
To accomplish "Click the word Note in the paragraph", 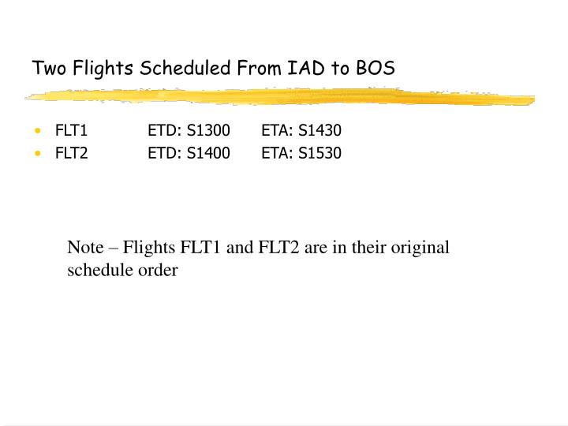I will [85, 248].
